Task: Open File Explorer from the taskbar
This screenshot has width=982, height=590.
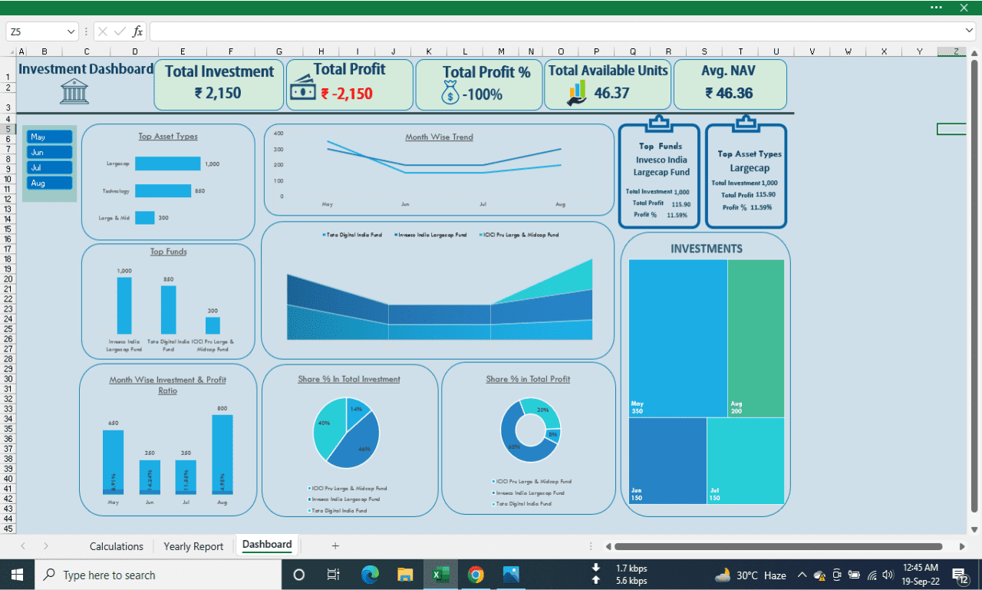Action: (x=405, y=574)
